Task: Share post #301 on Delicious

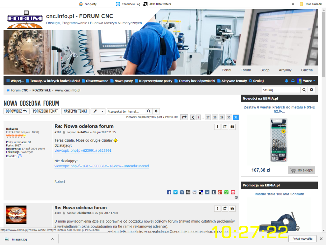Action: (x=201, y=192)
